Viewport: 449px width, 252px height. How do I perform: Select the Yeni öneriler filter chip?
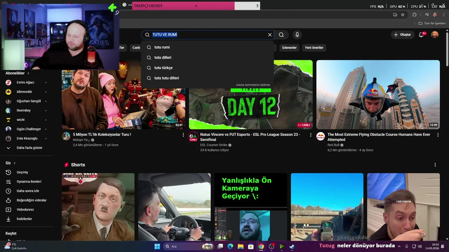314,48
